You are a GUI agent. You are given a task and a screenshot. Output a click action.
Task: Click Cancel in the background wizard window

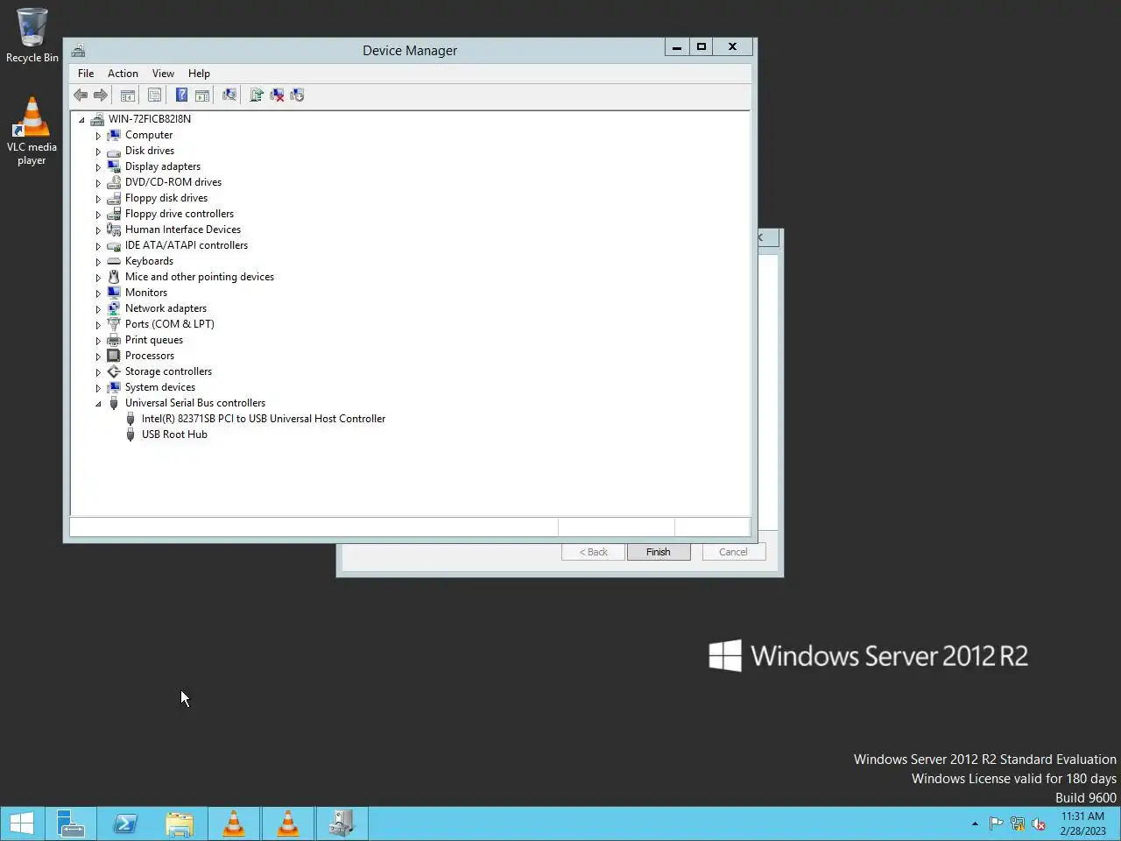[x=733, y=552]
